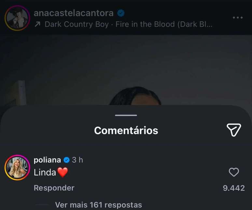
Task: Tap the comment text Linda
Action: (x=45, y=173)
